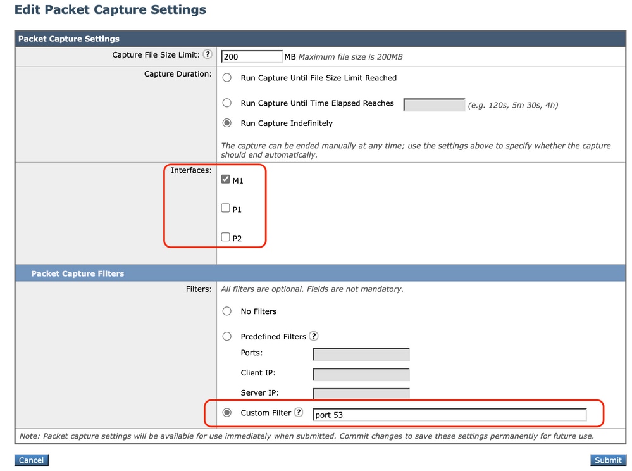Image resolution: width=632 pixels, height=471 pixels.
Task: Select the No Filters radio button
Action: pyautogui.click(x=227, y=311)
